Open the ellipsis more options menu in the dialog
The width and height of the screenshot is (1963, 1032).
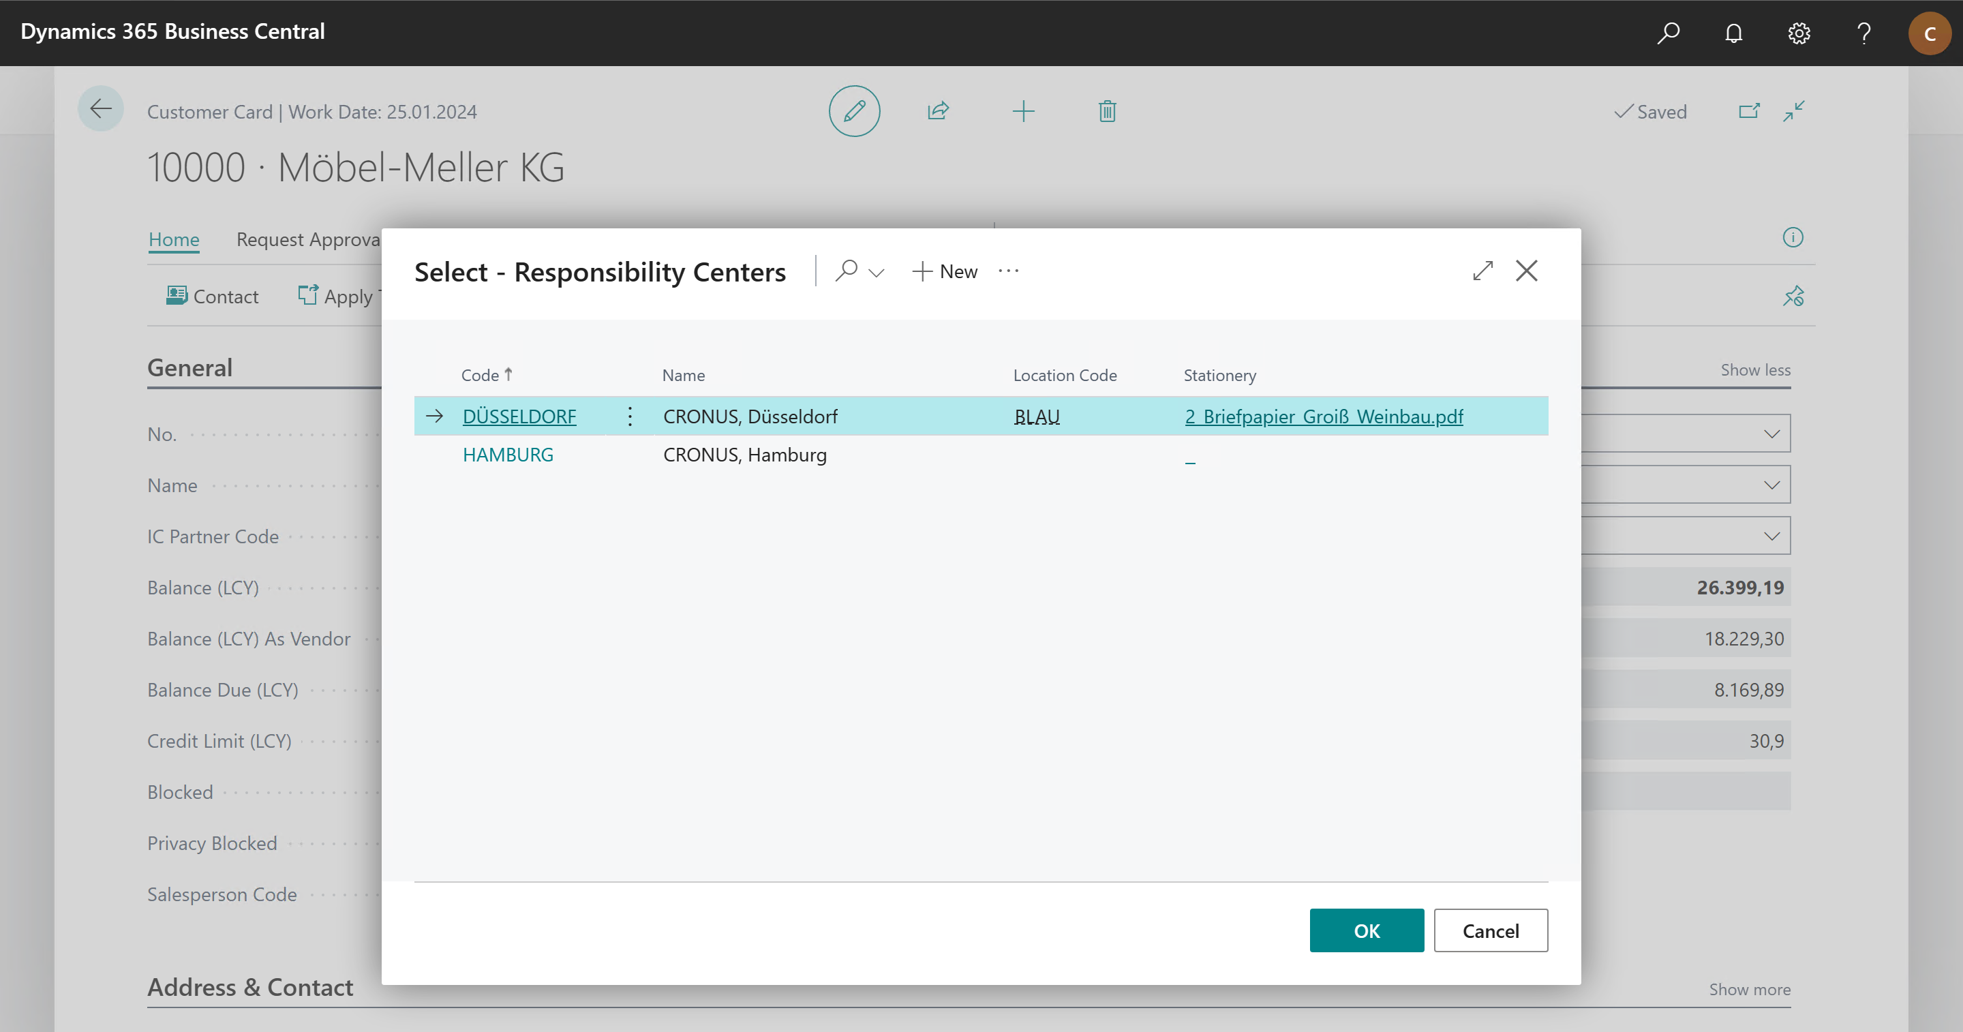1008,271
